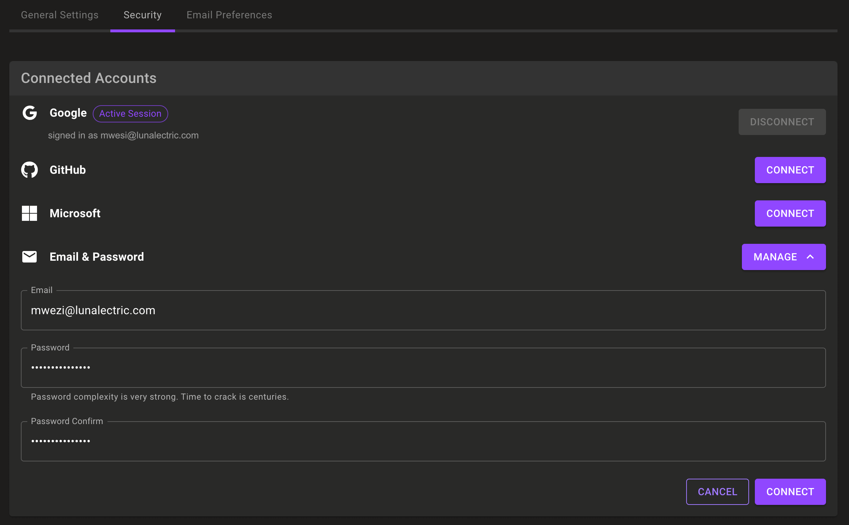The height and width of the screenshot is (525, 849).
Task: Submit form with bottom Connect button
Action: 790,492
